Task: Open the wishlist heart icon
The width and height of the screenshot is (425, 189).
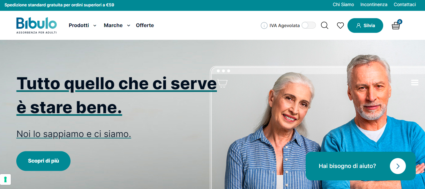Action: click(x=340, y=25)
